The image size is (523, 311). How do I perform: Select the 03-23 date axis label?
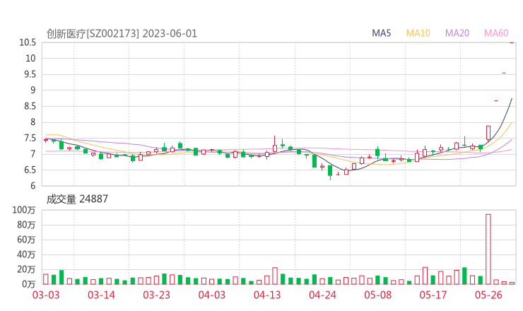pos(156,295)
